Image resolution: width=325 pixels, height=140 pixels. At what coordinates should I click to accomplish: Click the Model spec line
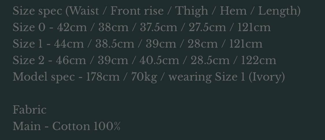[x=148, y=77]
